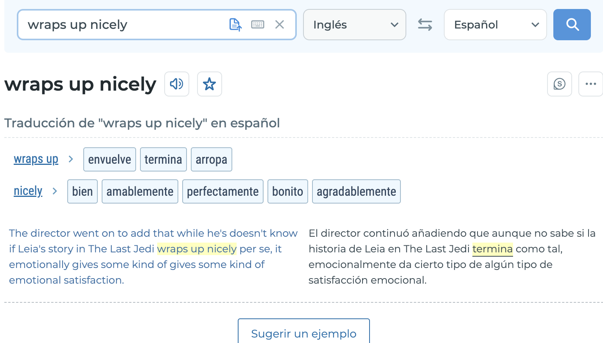This screenshot has height=343, width=603.
Task: Open the three-dot more options icon
Action: 590,84
